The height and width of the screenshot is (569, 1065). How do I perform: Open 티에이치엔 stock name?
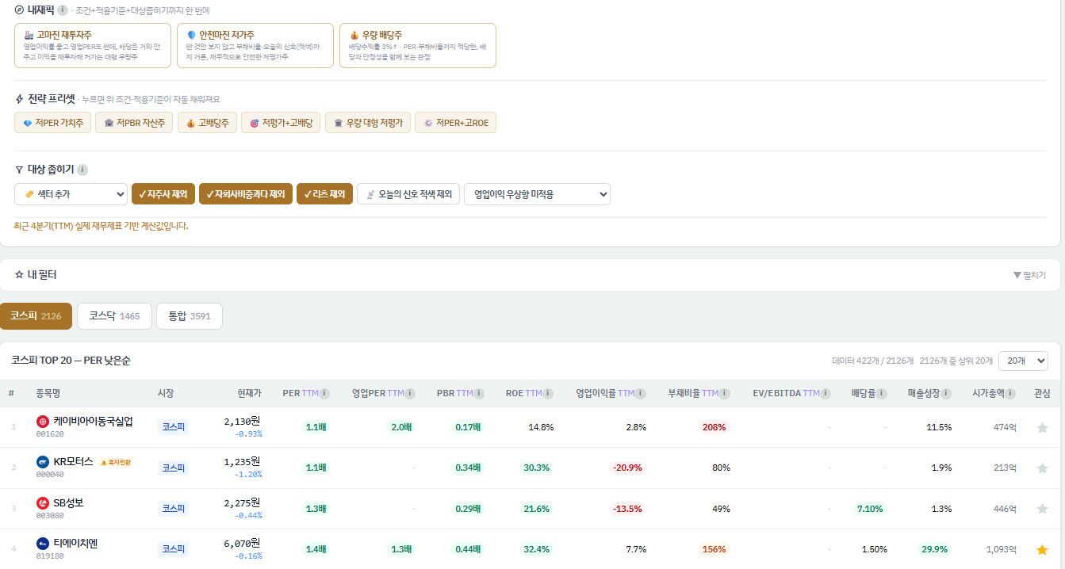pyautogui.click(x=75, y=542)
